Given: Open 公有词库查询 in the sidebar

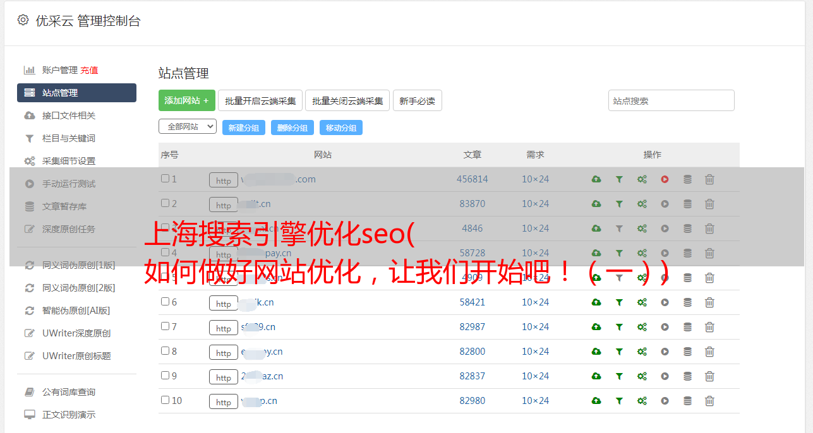Looking at the screenshot, I should pyautogui.click(x=69, y=392).
